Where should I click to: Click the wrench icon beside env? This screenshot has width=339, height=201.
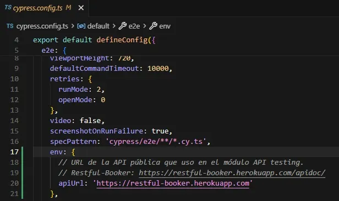pos(154,26)
